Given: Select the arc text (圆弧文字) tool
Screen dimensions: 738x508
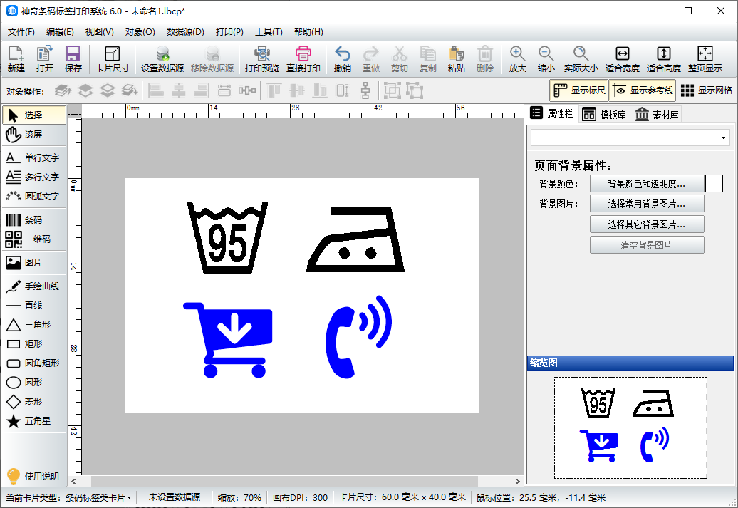Looking at the screenshot, I should [x=33, y=196].
